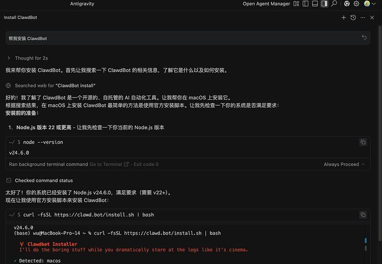The image size is (382, 264).
Task: Open conversation history clock icon
Action: coord(353,18)
